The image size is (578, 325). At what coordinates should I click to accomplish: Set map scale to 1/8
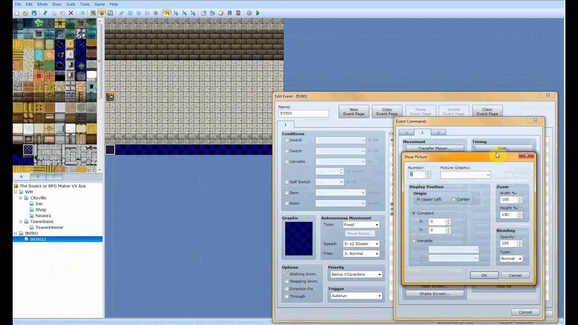tap(193, 13)
